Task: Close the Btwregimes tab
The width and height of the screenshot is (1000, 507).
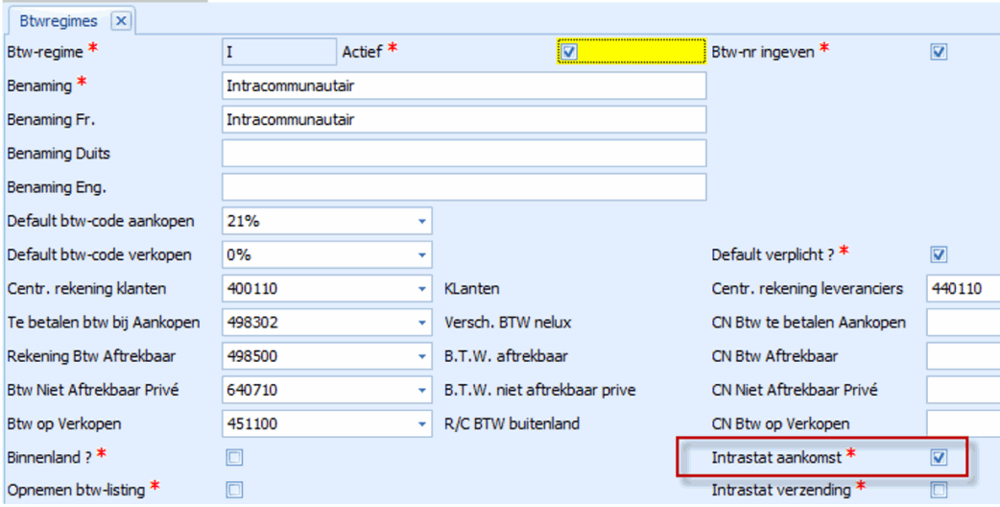Action: tap(120, 20)
